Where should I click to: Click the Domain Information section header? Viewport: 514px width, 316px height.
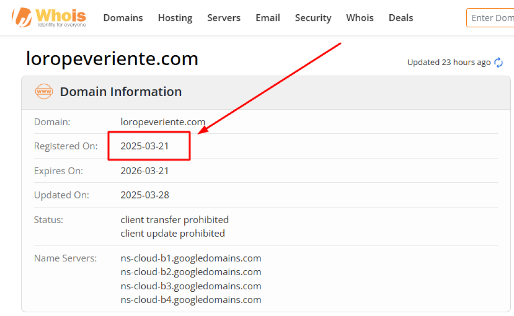pyautogui.click(x=121, y=91)
